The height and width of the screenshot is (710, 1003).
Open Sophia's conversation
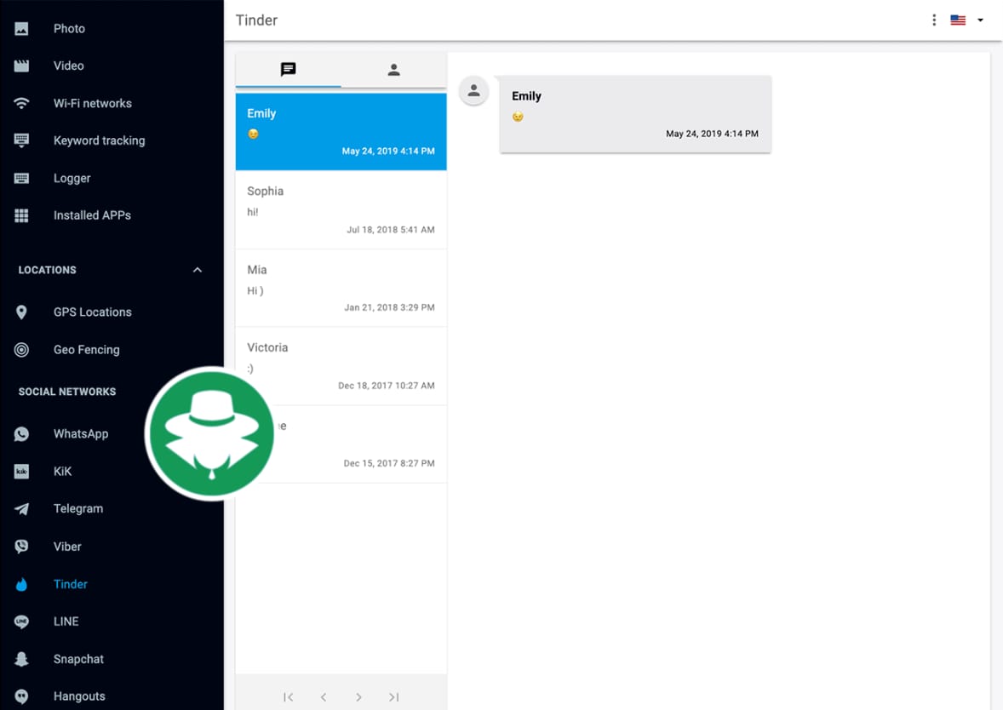point(341,209)
